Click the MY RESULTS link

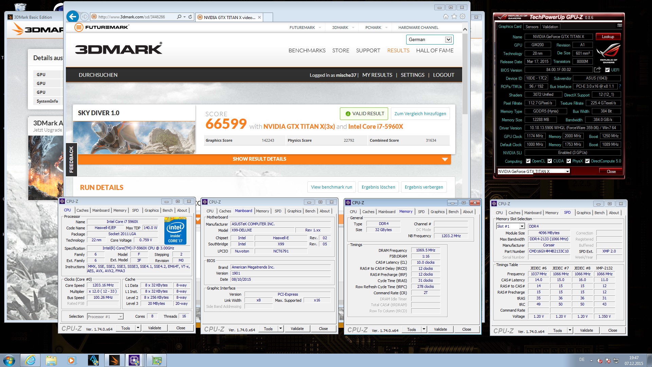[x=377, y=75]
